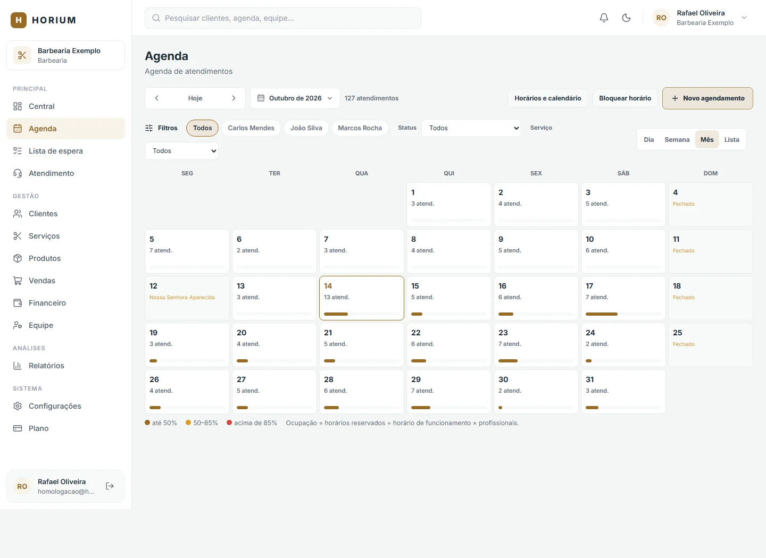Focus the search clients field

[283, 18]
